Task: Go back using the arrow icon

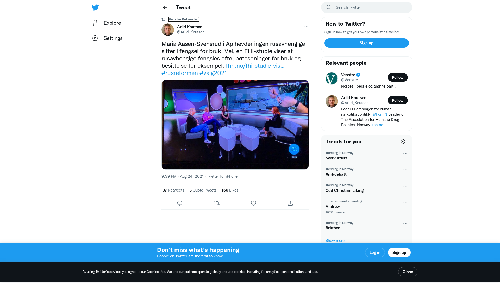Action: [x=165, y=7]
